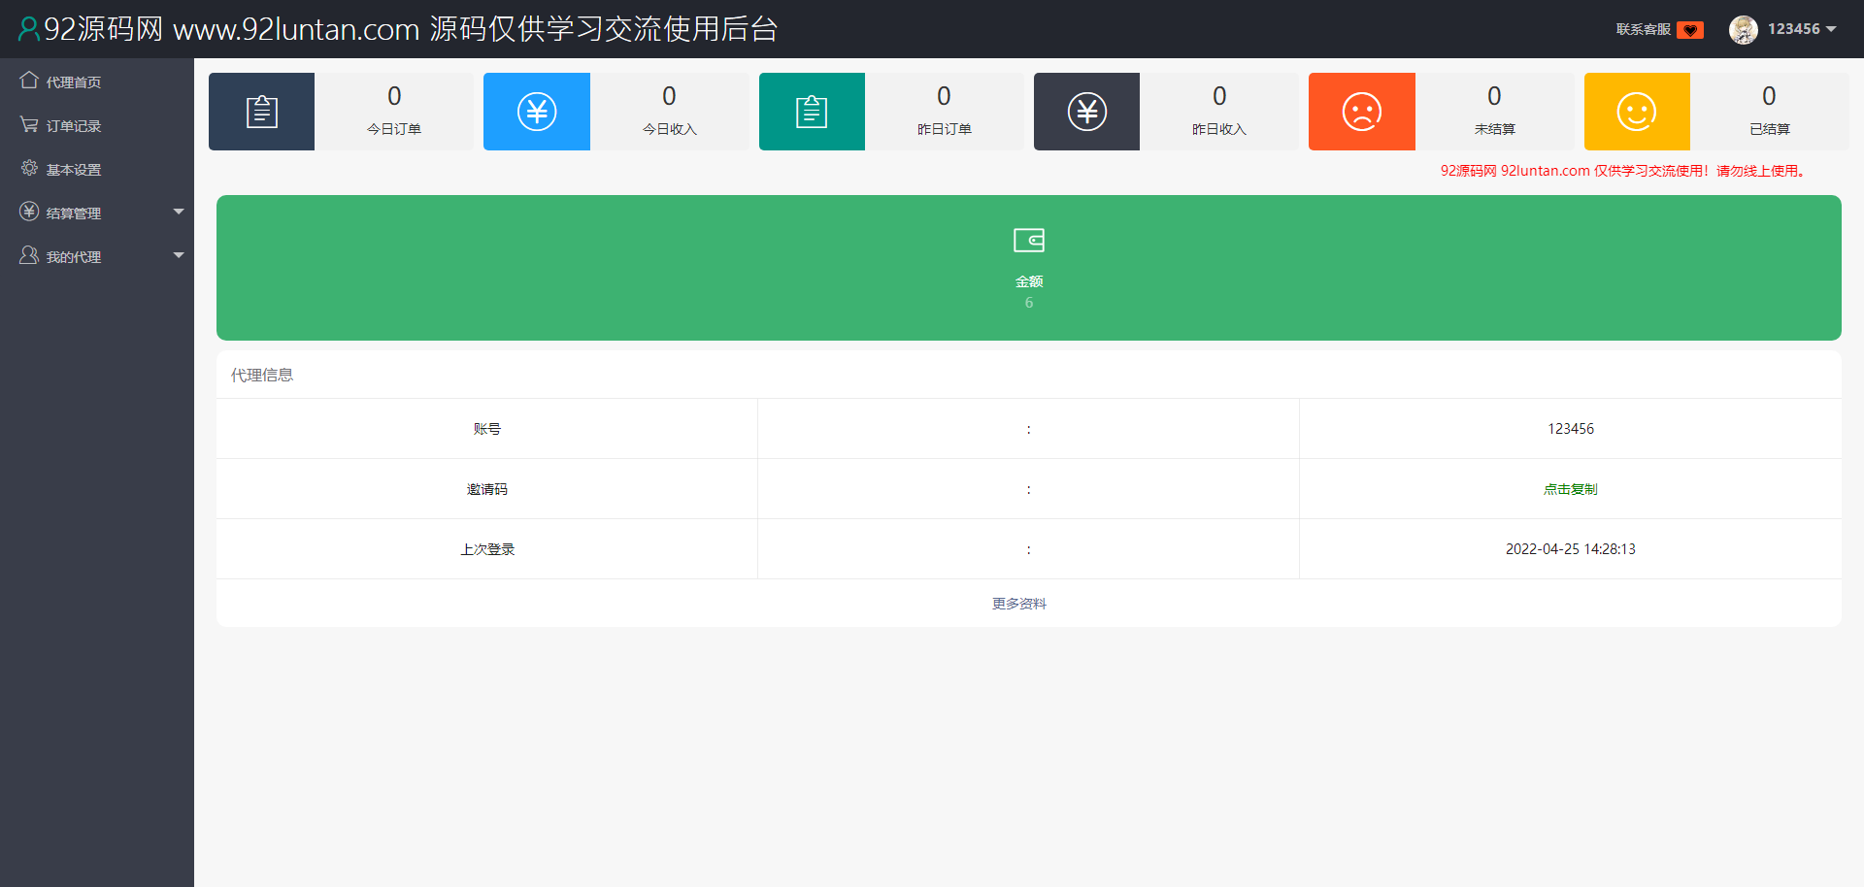Click the 上次登录 row label
This screenshot has height=887, width=1864.
pyautogui.click(x=487, y=549)
